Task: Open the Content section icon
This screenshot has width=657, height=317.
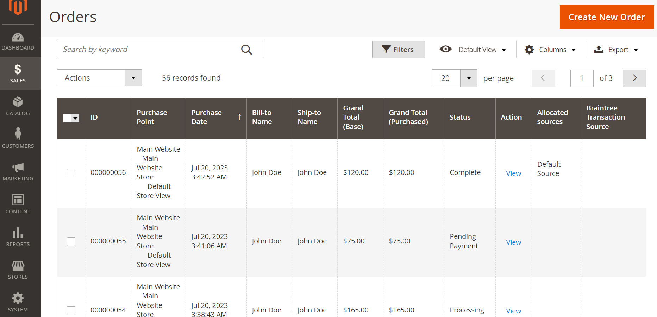Action: coord(18,204)
